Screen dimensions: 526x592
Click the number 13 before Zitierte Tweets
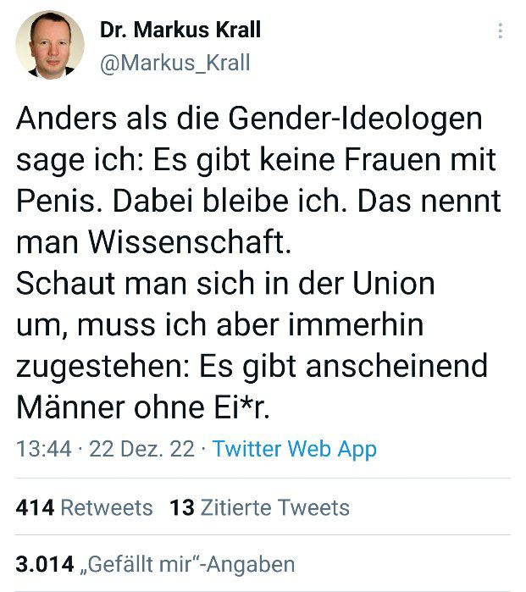coord(181,507)
